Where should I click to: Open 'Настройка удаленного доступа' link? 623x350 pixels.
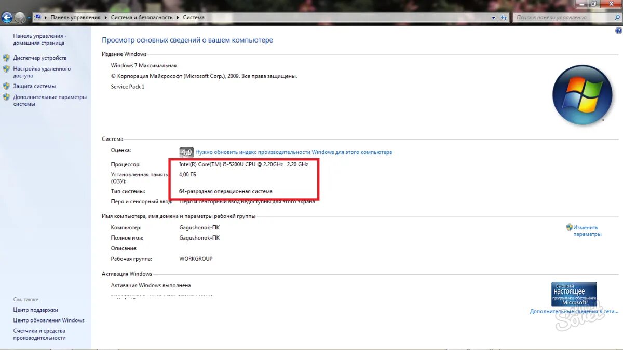click(42, 72)
